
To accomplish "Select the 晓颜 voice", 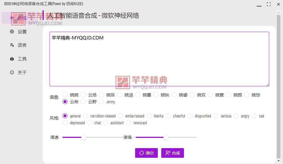I will (229, 95).
